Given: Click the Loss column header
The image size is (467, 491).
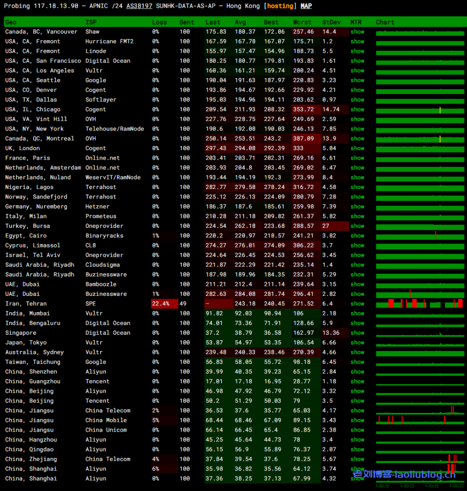Looking at the screenshot, I should point(160,22).
